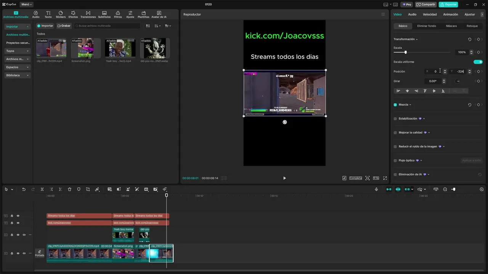The width and height of the screenshot is (488, 274).
Task: Click the rotate handle below preview clip
Action: [x=284, y=122]
